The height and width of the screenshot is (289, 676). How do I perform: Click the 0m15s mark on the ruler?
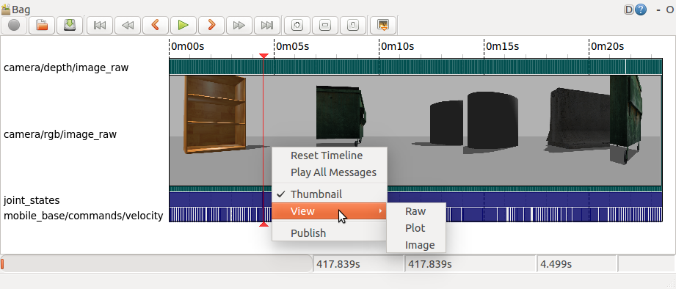tap(502, 46)
